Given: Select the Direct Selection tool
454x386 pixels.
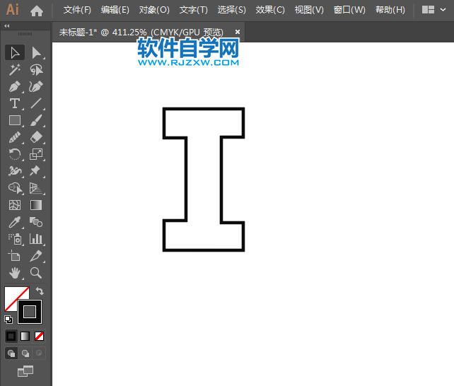Looking at the screenshot, I should pyautogui.click(x=36, y=52).
